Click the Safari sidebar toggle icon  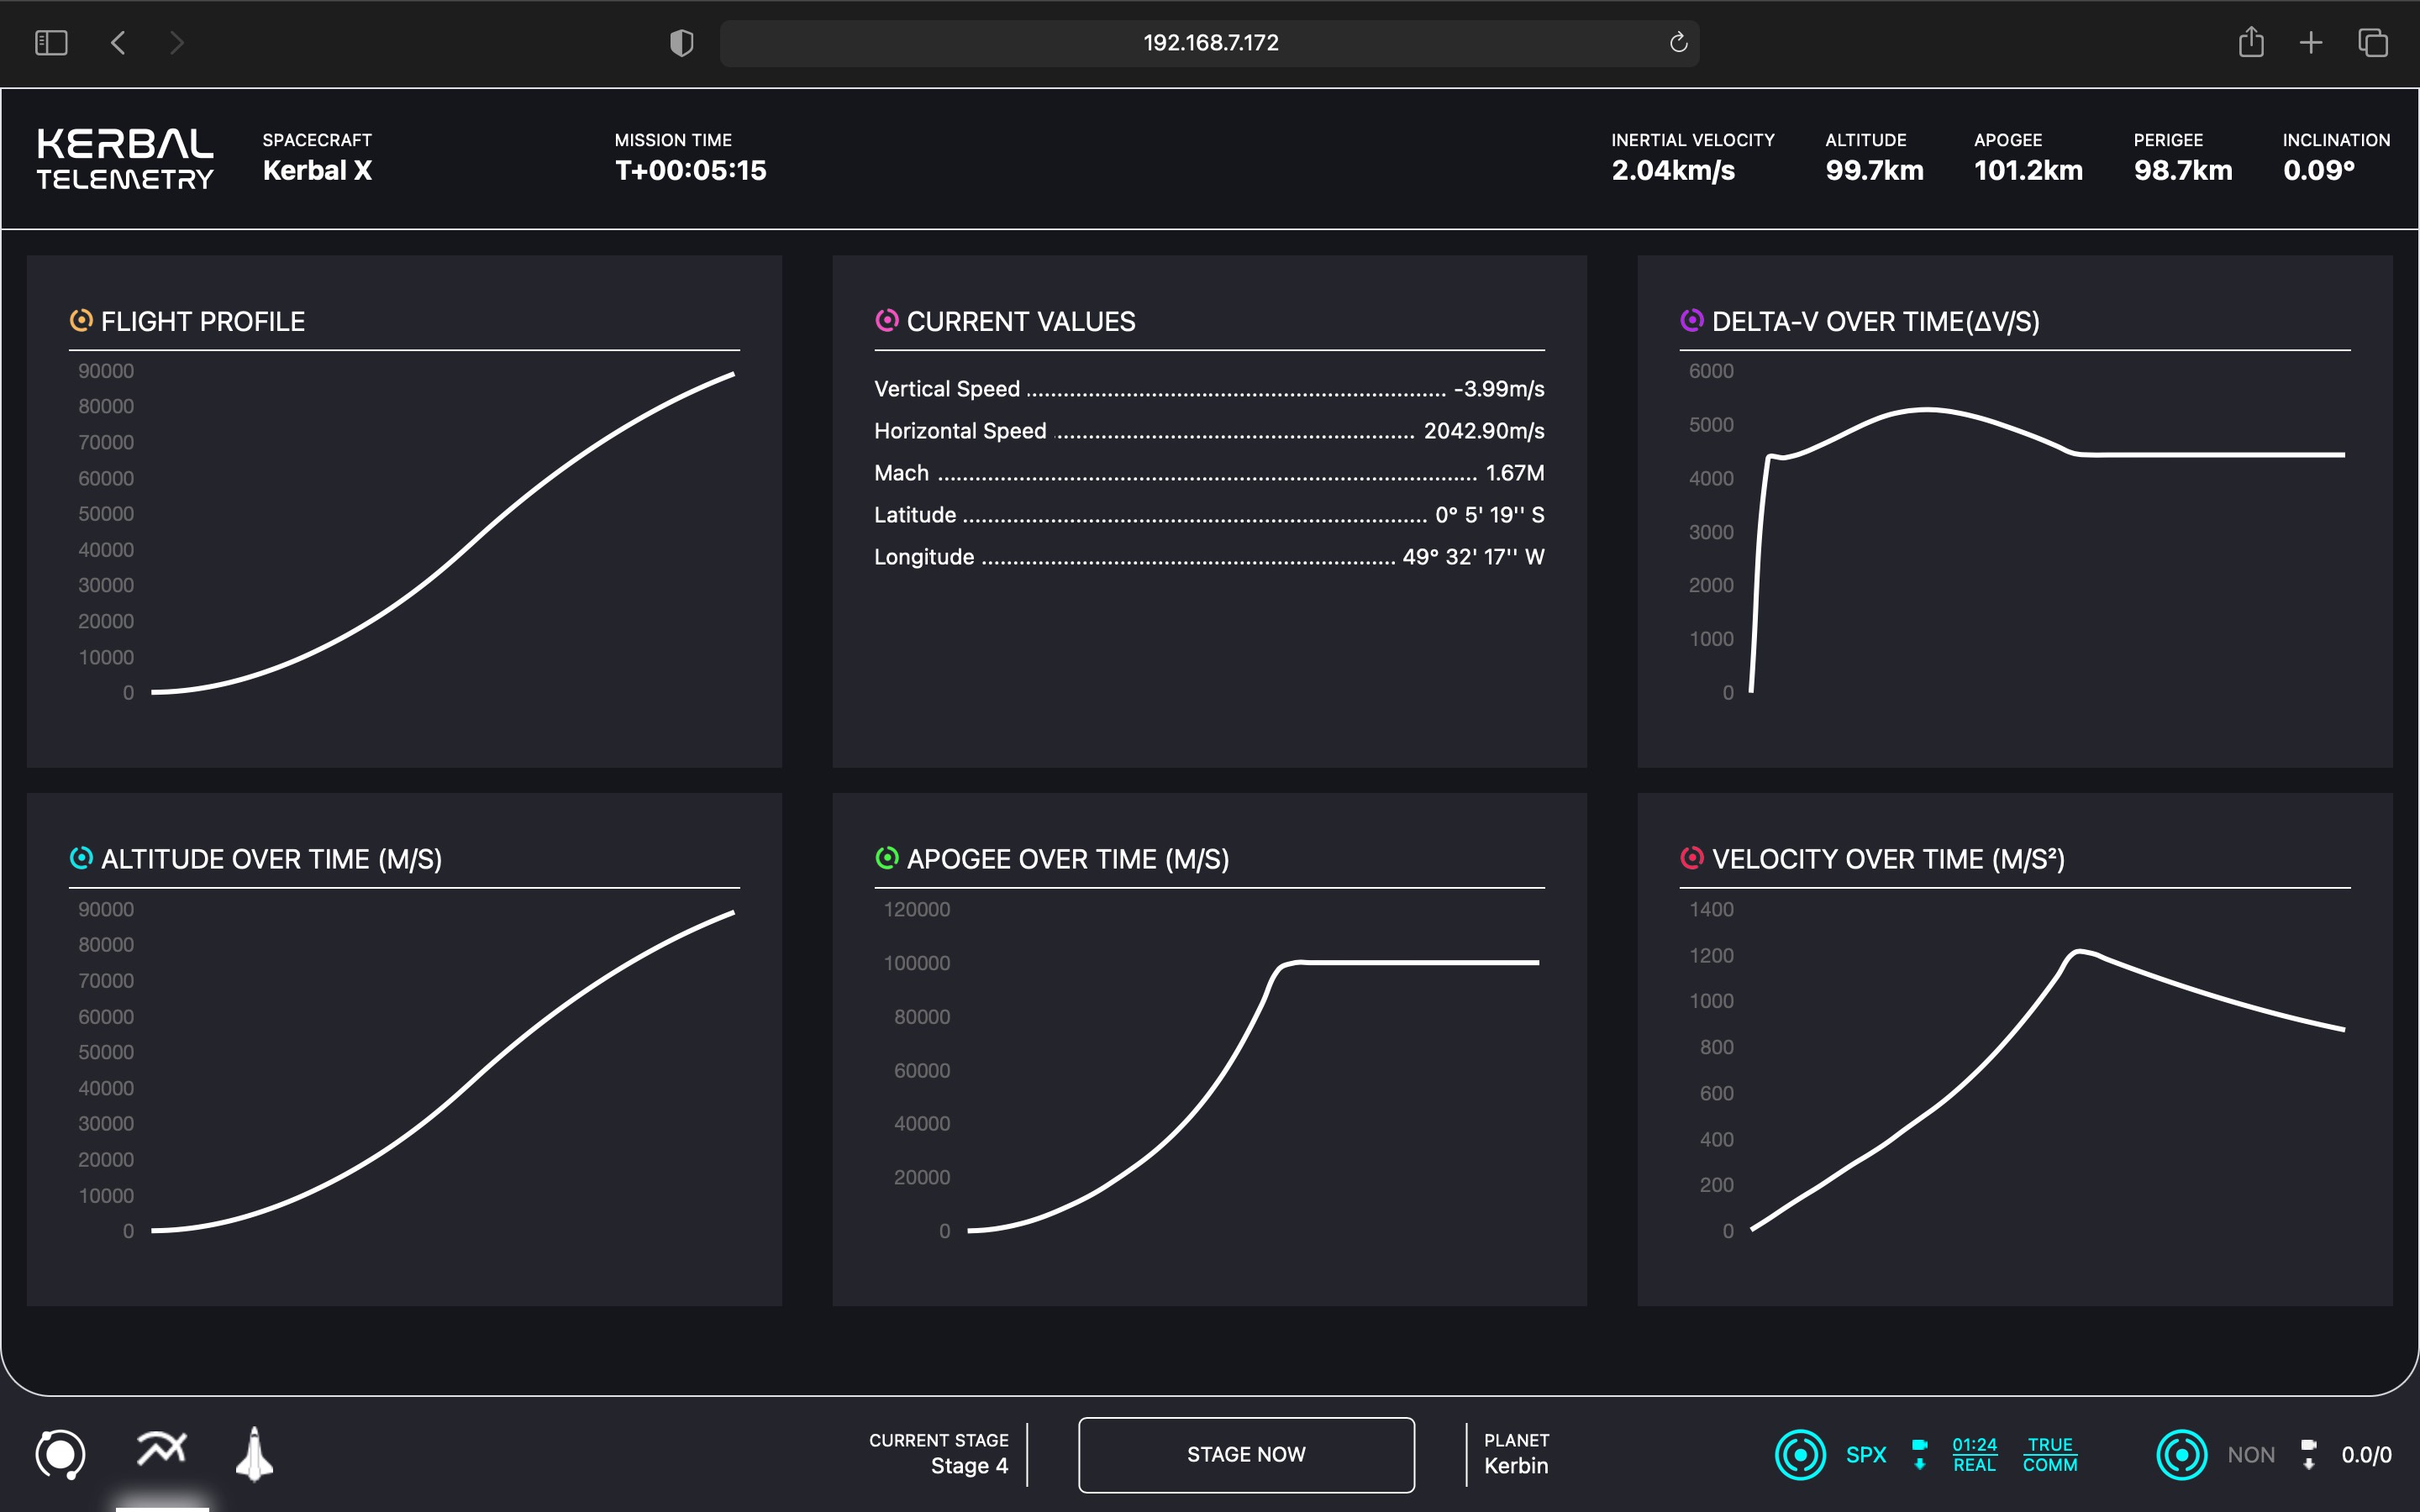(51, 42)
